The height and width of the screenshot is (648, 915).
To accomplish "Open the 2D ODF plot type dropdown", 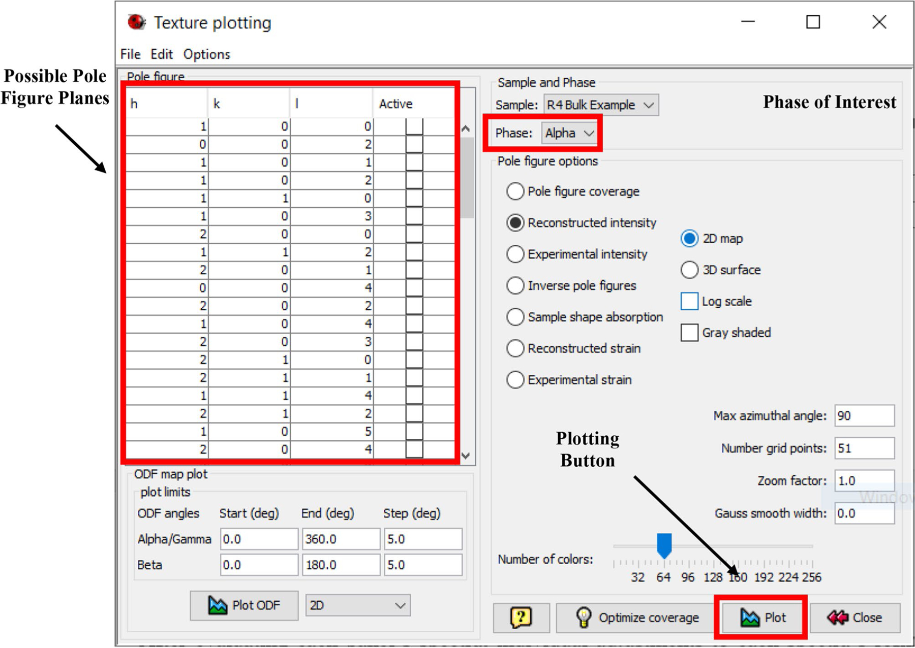I will [x=358, y=605].
